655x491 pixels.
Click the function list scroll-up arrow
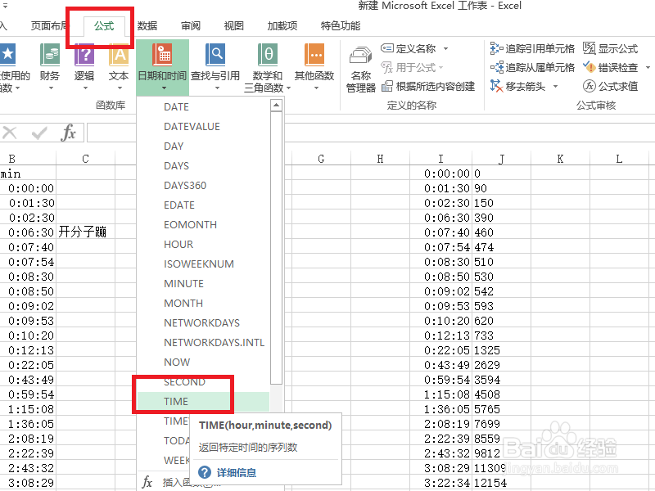[x=276, y=106]
